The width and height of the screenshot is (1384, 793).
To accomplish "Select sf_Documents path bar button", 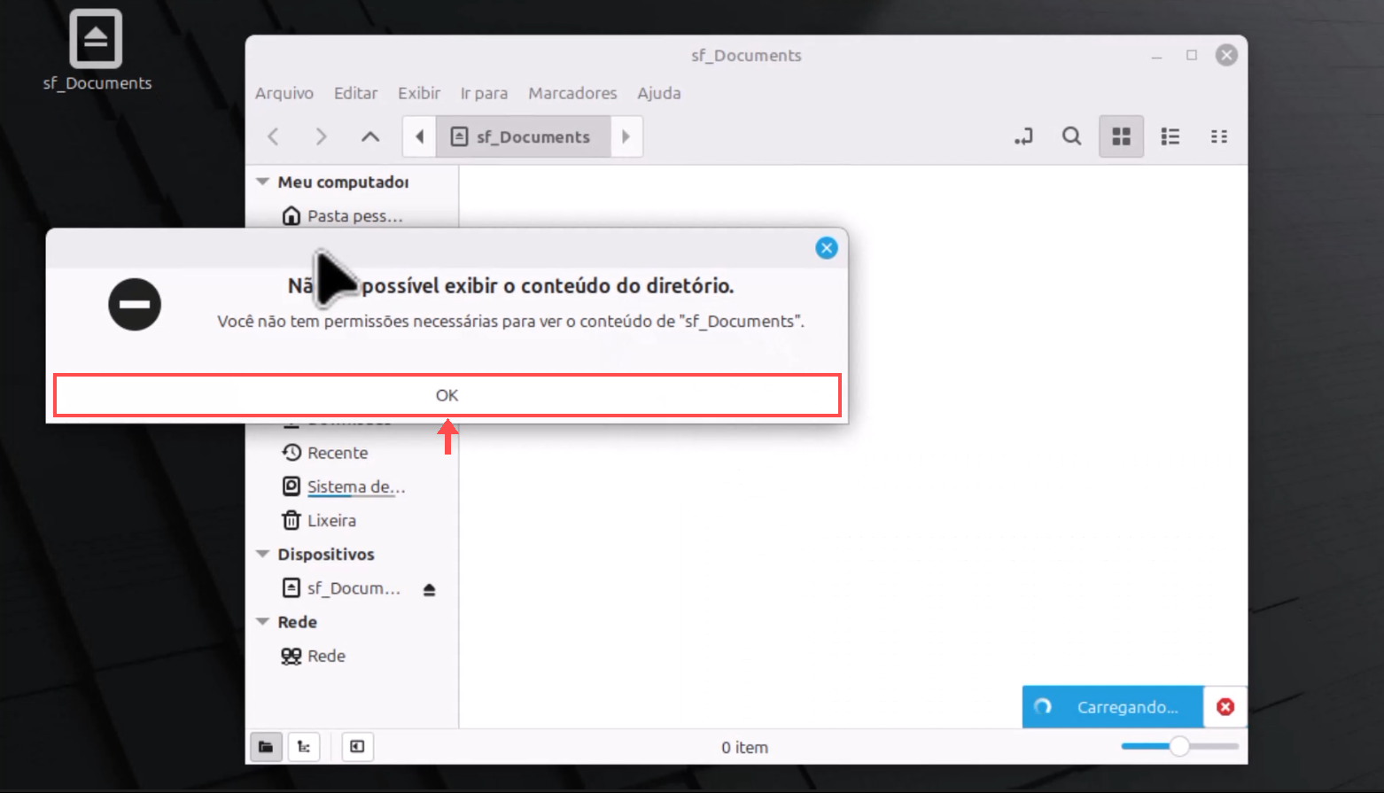I will point(522,136).
